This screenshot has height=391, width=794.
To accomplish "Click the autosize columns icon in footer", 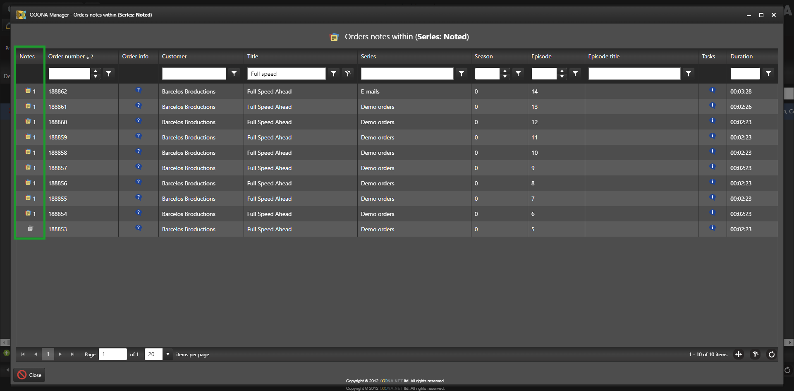I will pyautogui.click(x=739, y=355).
